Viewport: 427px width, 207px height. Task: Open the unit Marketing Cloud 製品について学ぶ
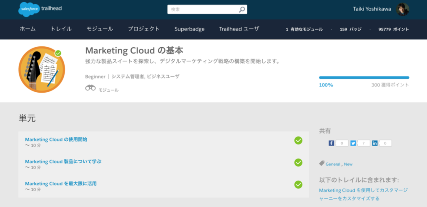63,161
